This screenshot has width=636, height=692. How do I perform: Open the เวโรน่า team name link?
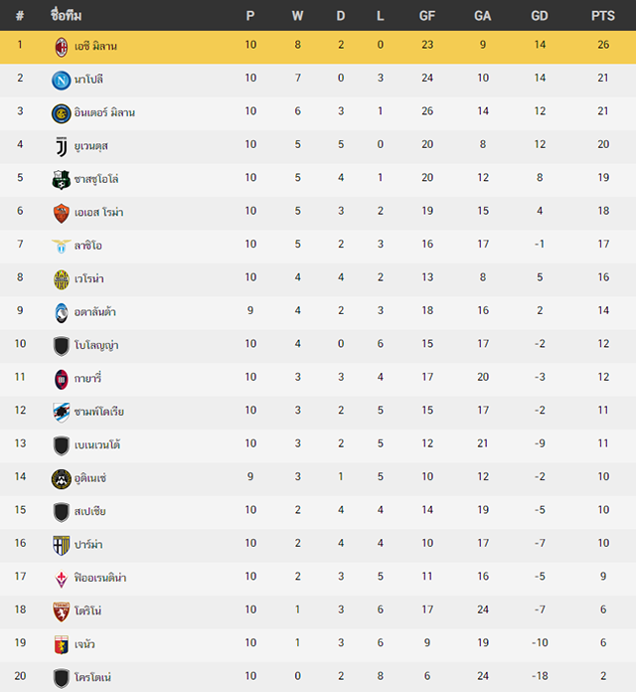(89, 279)
